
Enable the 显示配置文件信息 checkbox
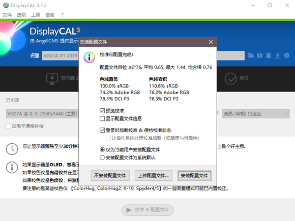102,118
